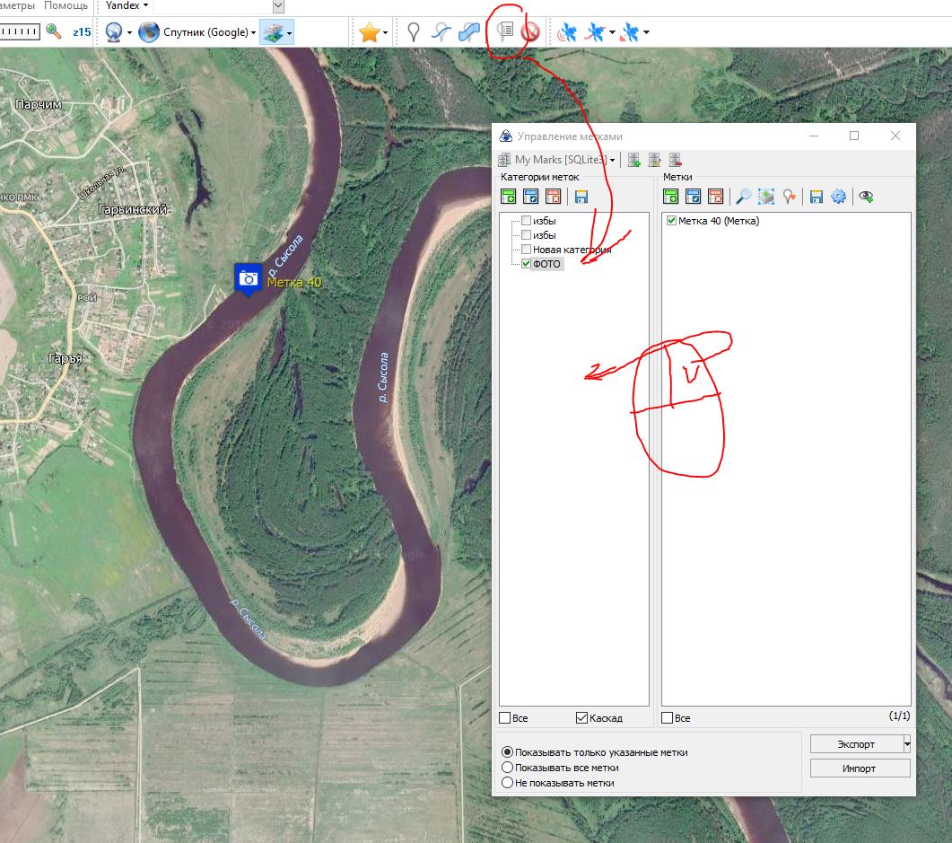The width and height of the screenshot is (952, 843).
Task: Open the Помощь menu
Action: [x=66, y=5]
